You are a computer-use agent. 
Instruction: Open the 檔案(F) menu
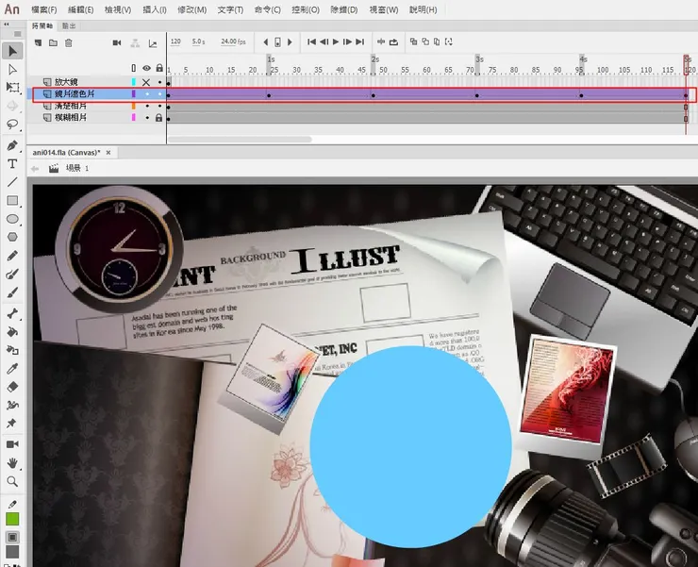tap(44, 9)
